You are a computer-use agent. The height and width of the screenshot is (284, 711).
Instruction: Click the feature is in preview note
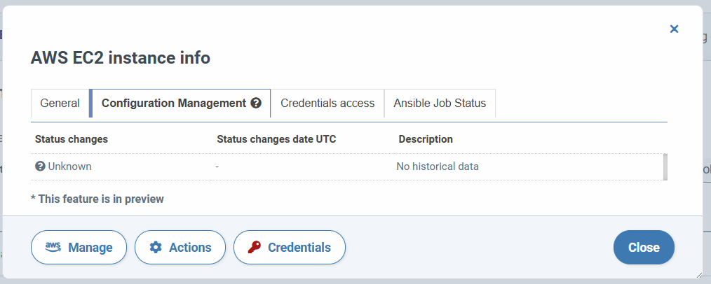(97, 199)
